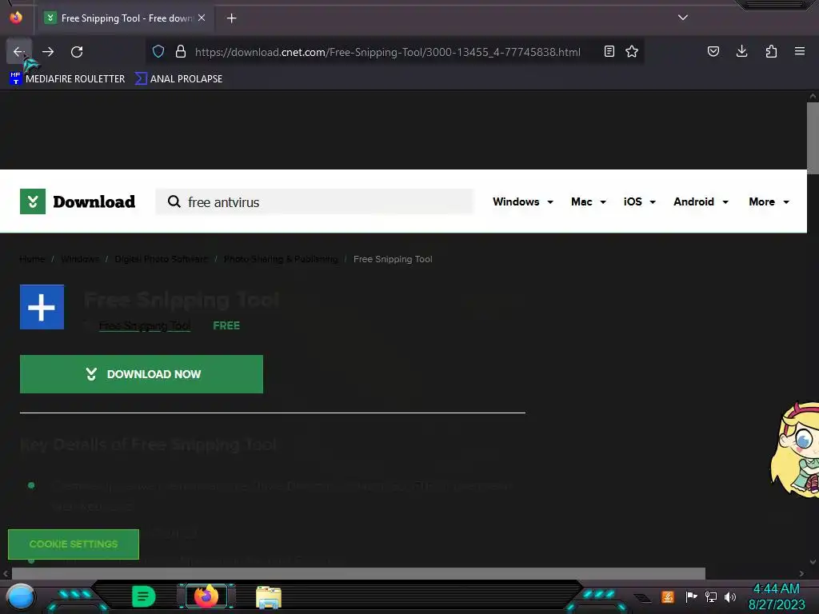Click the address bar URL field
The image size is (819, 614).
pyautogui.click(x=388, y=52)
